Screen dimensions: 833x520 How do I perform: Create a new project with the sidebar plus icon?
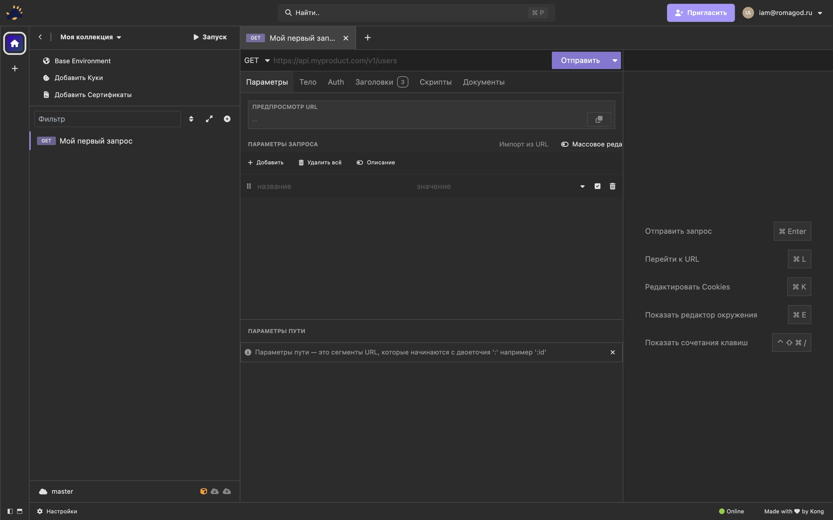pyautogui.click(x=14, y=68)
